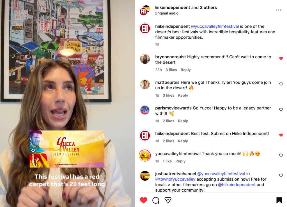This screenshot has width=287, height=207.
Task: Unlike brynnenorquist's comment heart
Action: coord(281,59)
